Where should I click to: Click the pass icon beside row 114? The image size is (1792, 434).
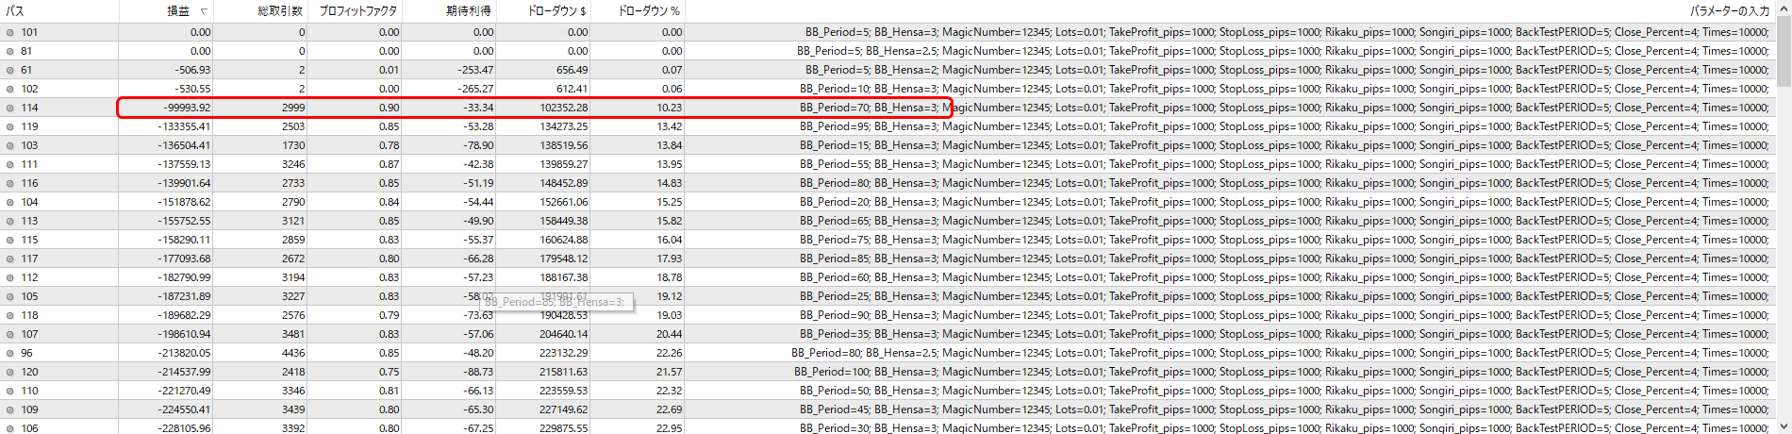tap(10, 108)
